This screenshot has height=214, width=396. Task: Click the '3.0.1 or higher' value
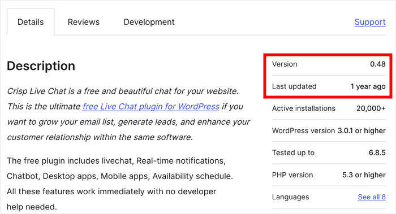click(361, 130)
